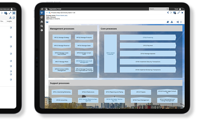Viewport: 204px width, 124px height.
Task: Close the Process Map ADOmoney Bank view
Action: tap(182, 13)
